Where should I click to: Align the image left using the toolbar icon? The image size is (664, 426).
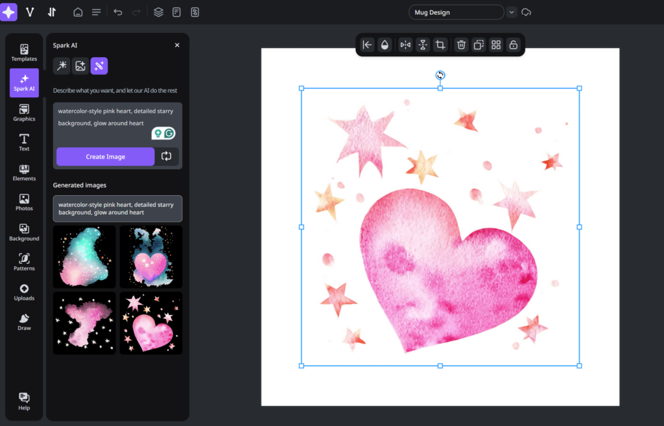pyautogui.click(x=366, y=45)
